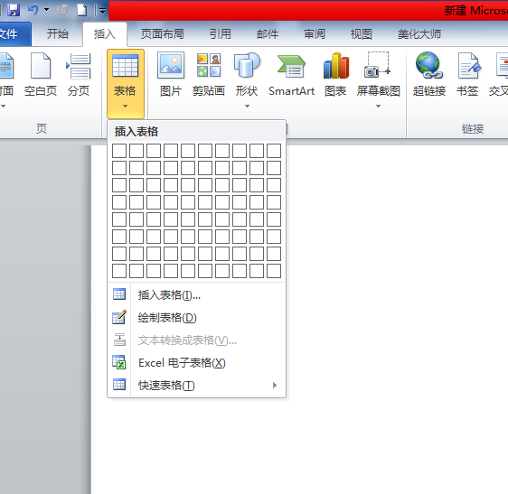508x494 pixels.
Task: Open the 快速表格(T) submenu
Action: click(197, 386)
